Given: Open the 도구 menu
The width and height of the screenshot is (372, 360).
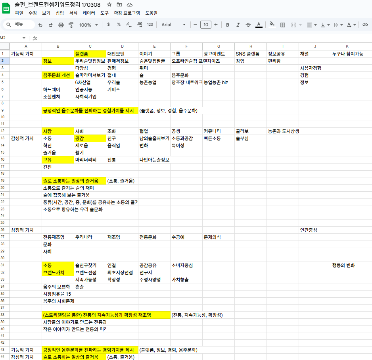Looking at the screenshot, I should [104, 13].
